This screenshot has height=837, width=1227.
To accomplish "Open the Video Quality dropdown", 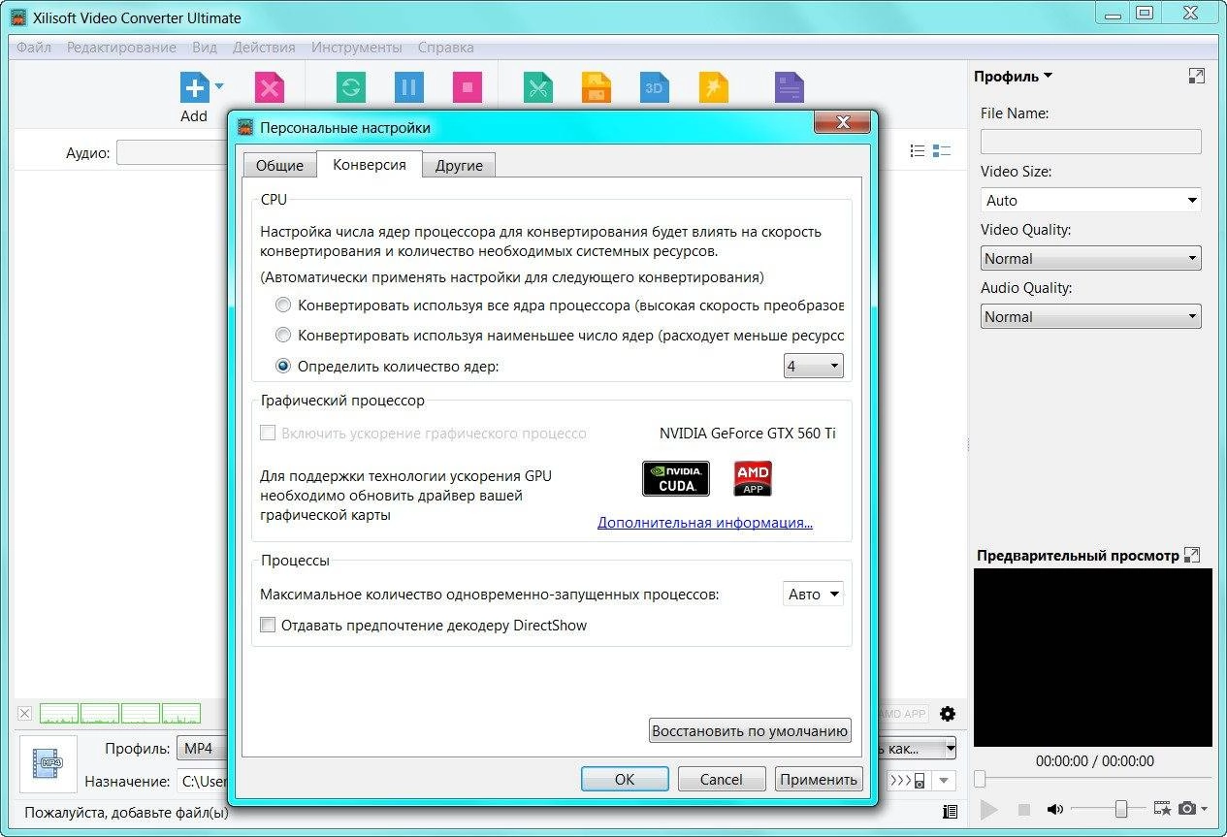I will point(1091,259).
